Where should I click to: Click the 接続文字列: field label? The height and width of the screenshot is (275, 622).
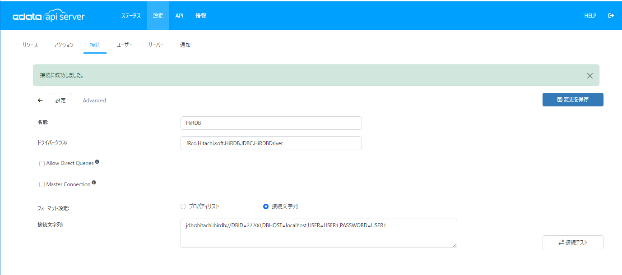point(50,225)
